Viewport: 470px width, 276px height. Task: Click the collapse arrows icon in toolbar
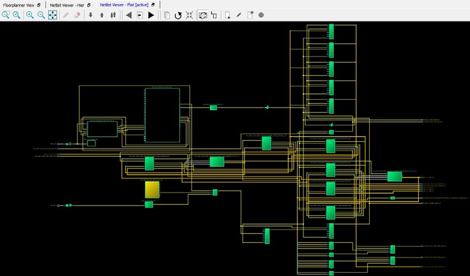tap(189, 15)
